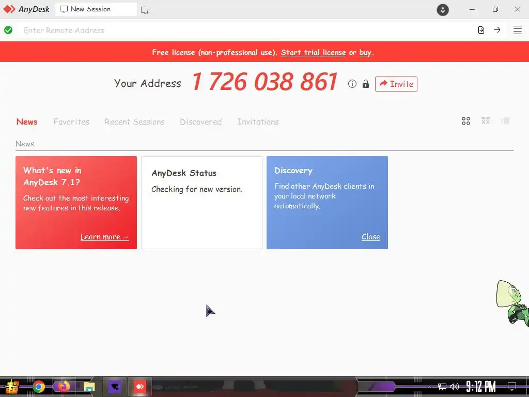Click the connect arrow icon

(x=497, y=29)
